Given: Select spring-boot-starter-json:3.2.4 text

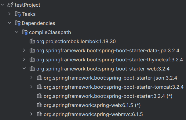Looking at the screenshot, I should (142, 78).
